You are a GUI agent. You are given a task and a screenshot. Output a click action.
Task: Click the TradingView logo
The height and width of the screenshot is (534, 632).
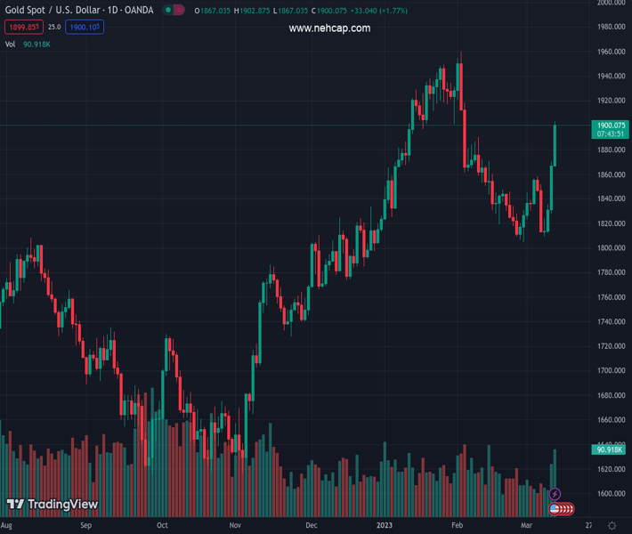tap(52, 505)
